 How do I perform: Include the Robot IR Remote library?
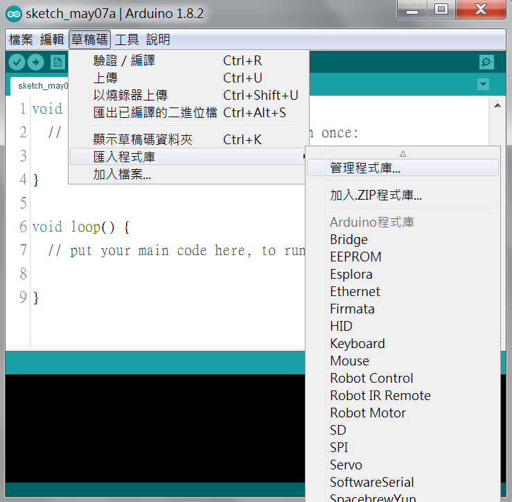[403, 395]
